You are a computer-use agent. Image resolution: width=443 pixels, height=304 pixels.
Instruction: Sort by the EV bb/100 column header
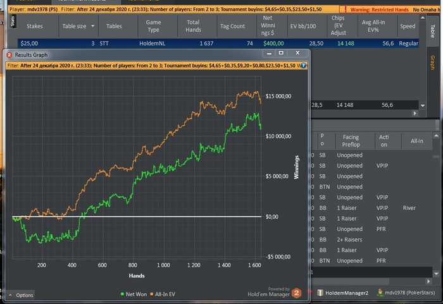[x=303, y=26]
